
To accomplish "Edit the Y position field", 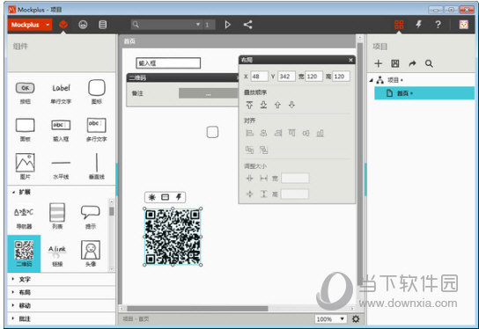I will point(286,77).
